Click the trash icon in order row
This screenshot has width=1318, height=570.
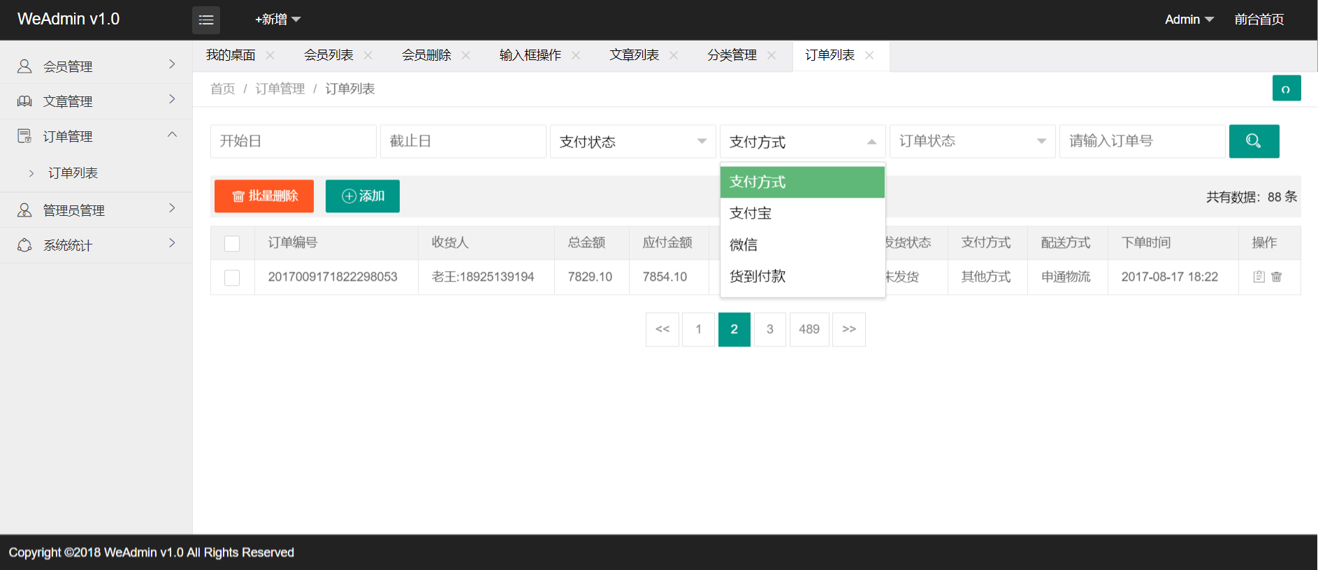(1277, 277)
